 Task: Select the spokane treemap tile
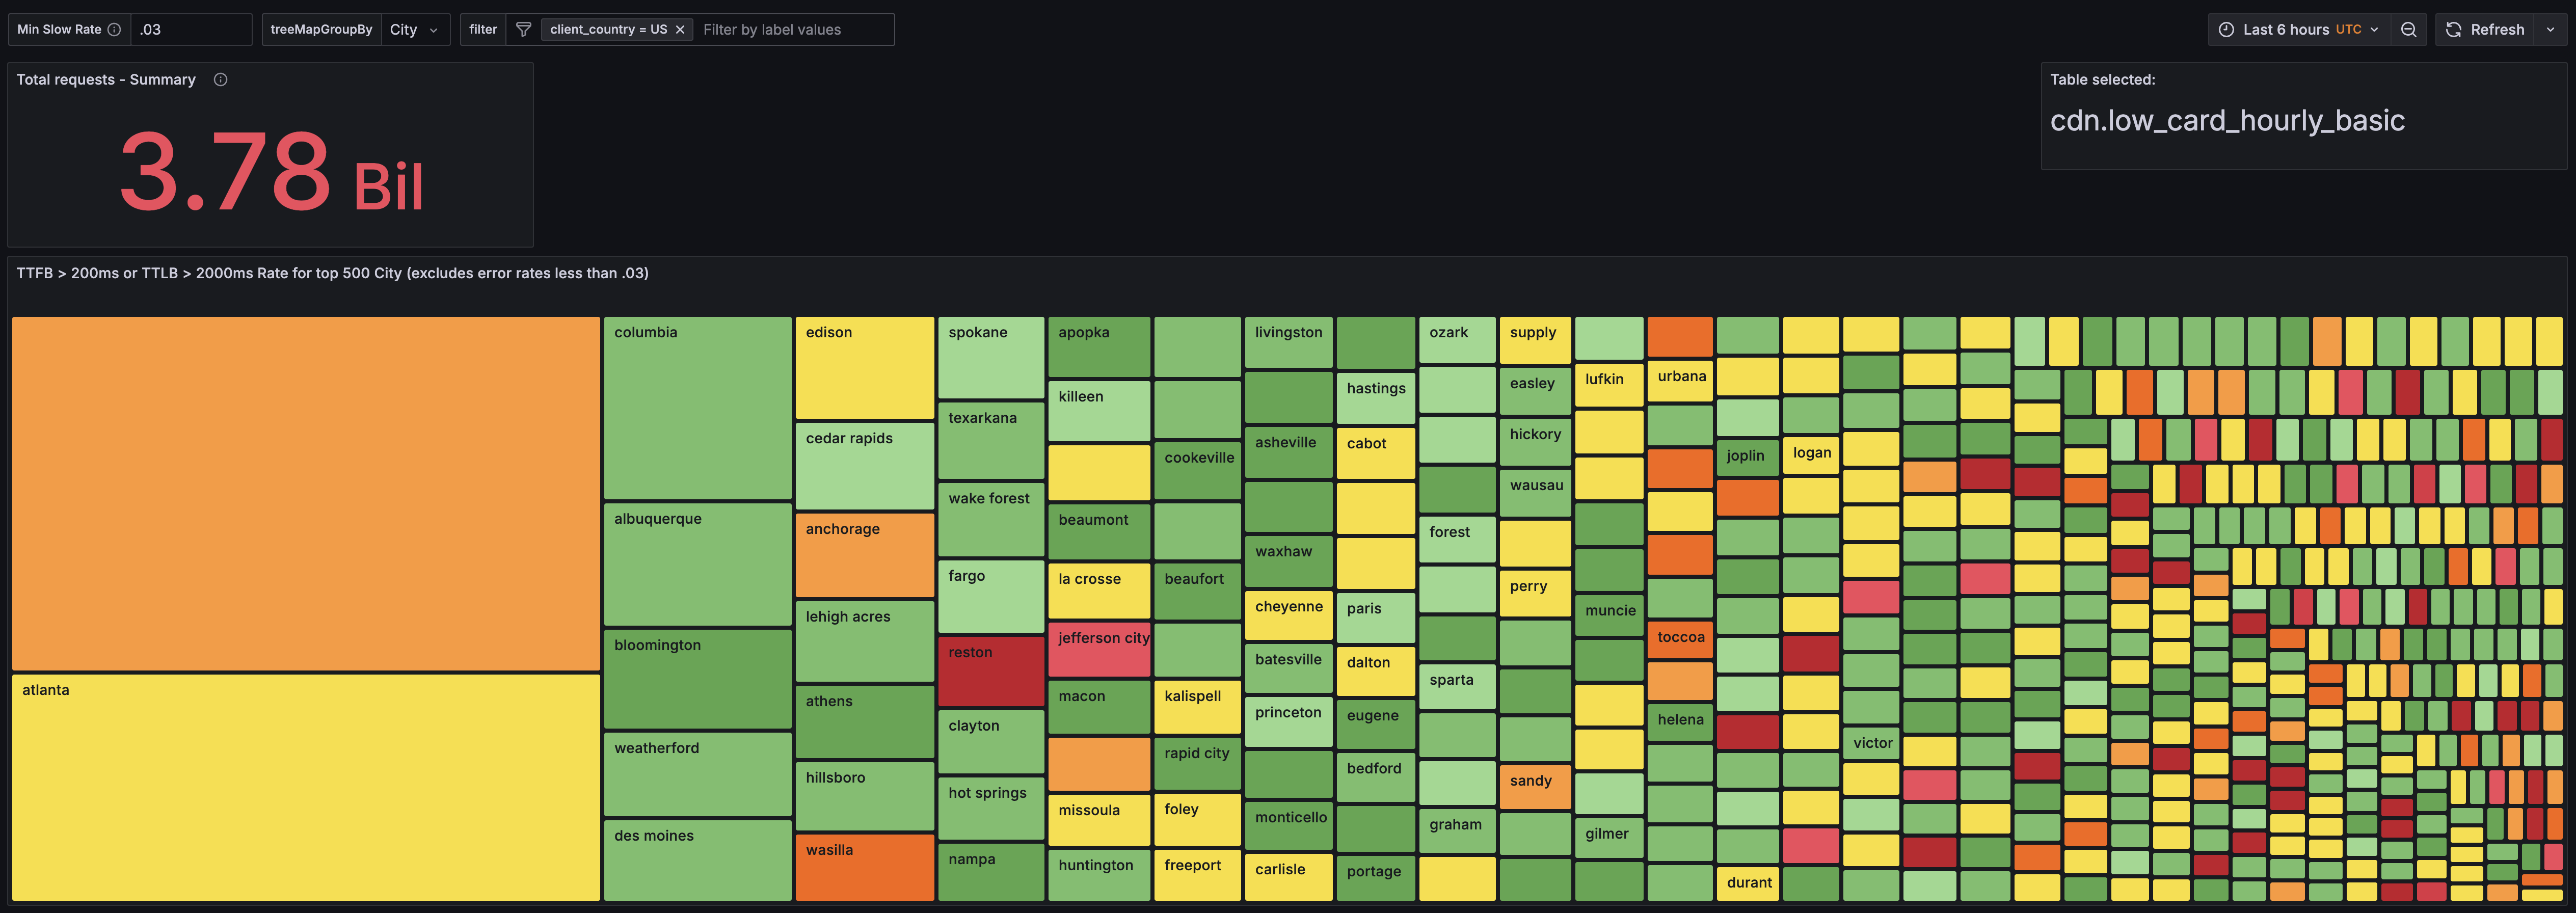(991, 358)
